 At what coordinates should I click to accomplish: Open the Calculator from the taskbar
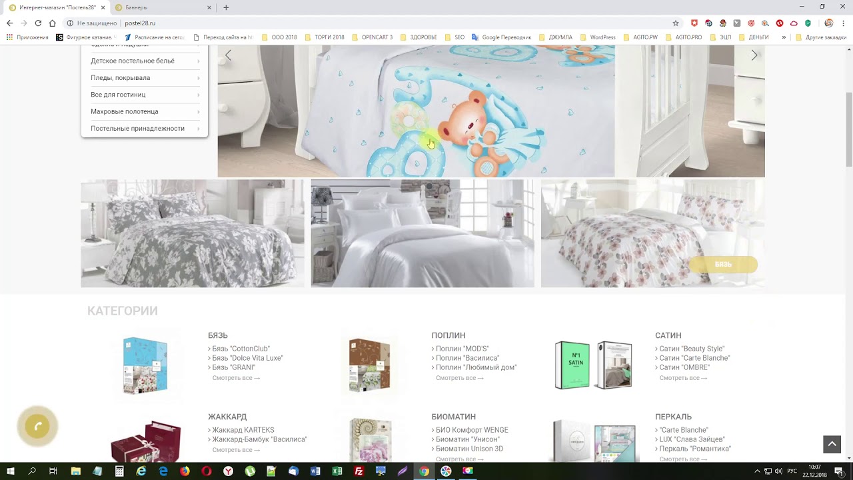click(x=119, y=471)
